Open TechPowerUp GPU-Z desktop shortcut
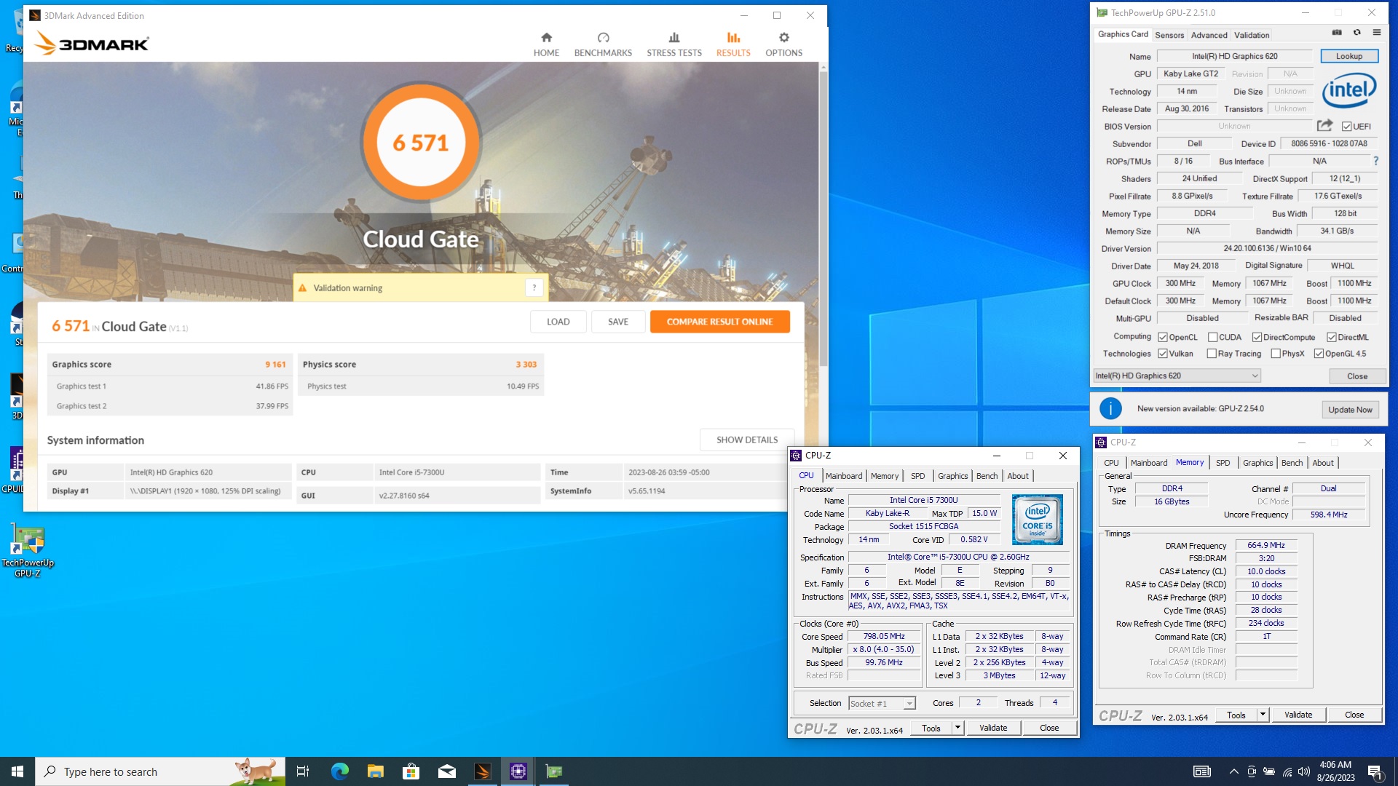Image resolution: width=1398 pixels, height=786 pixels. tap(28, 551)
